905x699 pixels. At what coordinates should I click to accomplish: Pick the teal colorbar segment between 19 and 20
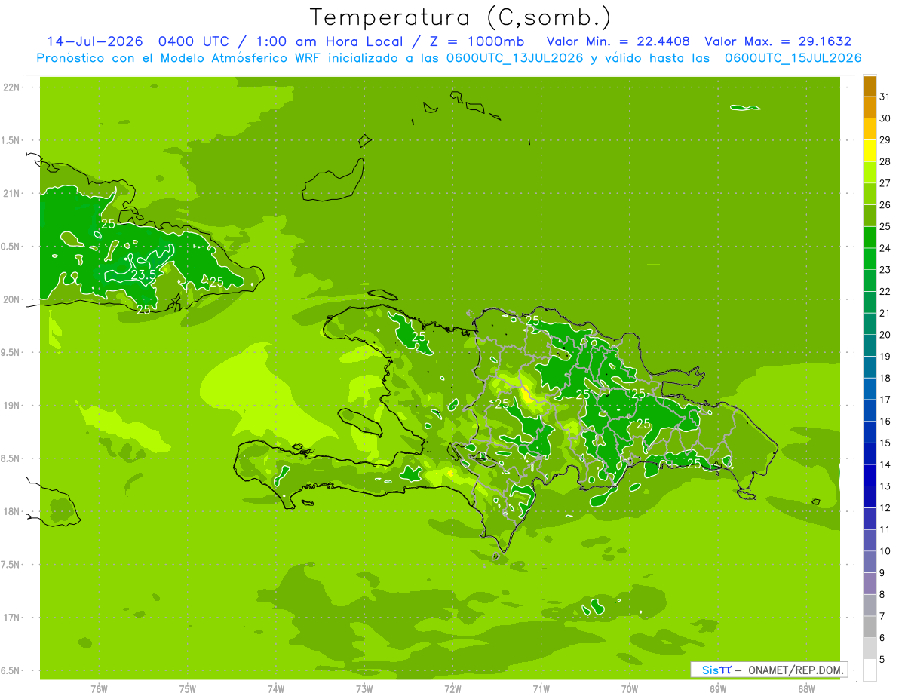click(870, 346)
